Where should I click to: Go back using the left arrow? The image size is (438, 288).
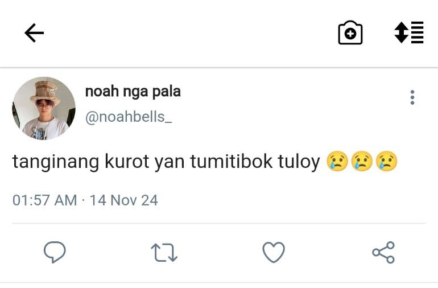(34, 34)
